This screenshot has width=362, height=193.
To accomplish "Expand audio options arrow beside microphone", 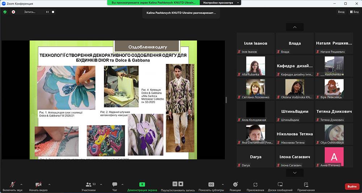I will coord(21,184).
